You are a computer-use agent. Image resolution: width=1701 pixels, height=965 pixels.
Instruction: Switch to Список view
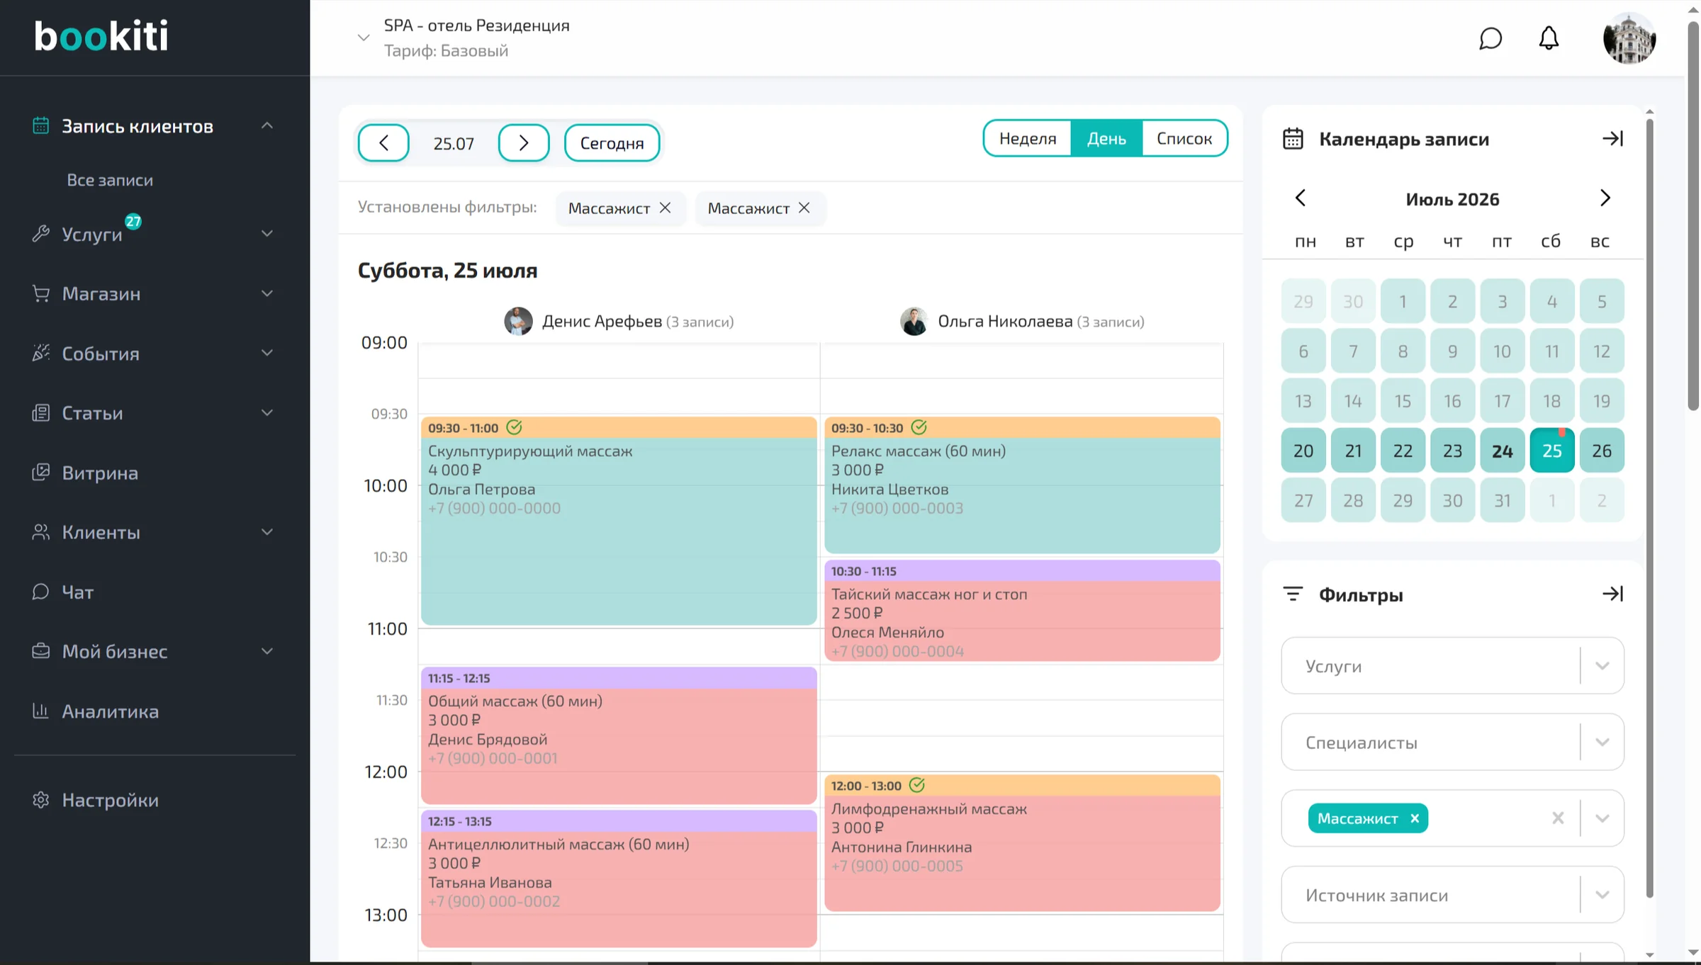click(1184, 138)
